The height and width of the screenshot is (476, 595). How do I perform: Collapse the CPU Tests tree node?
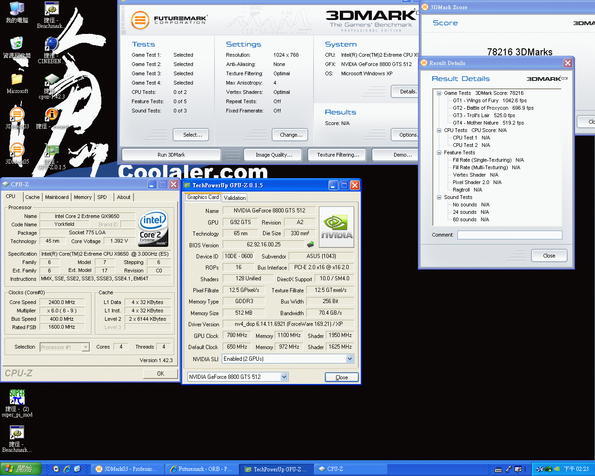coord(439,130)
